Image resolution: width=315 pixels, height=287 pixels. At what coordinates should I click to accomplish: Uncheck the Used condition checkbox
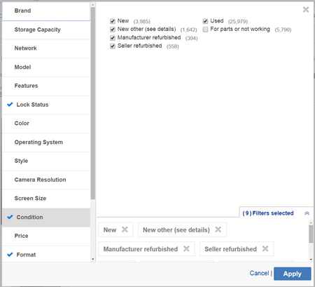pos(205,21)
